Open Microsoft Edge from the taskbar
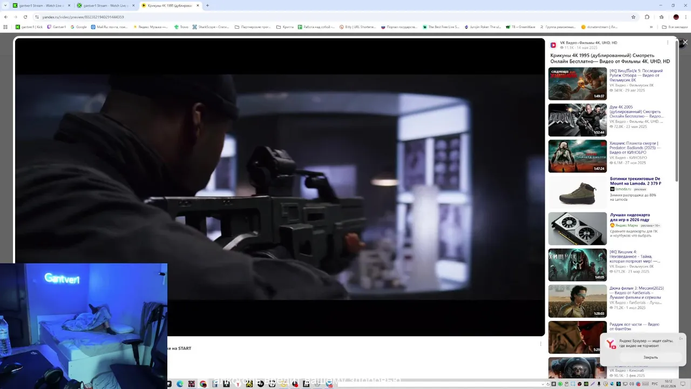 (x=180, y=384)
